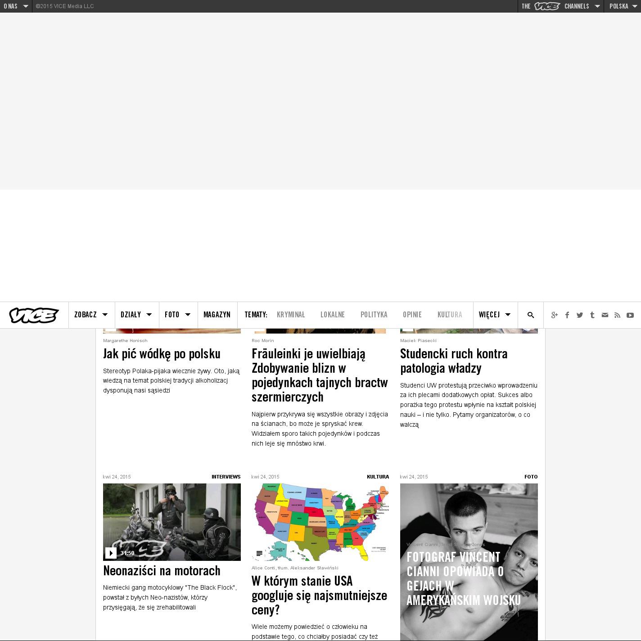Visit the Facebook page icon
The image size is (641, 641).
[567, 315]
